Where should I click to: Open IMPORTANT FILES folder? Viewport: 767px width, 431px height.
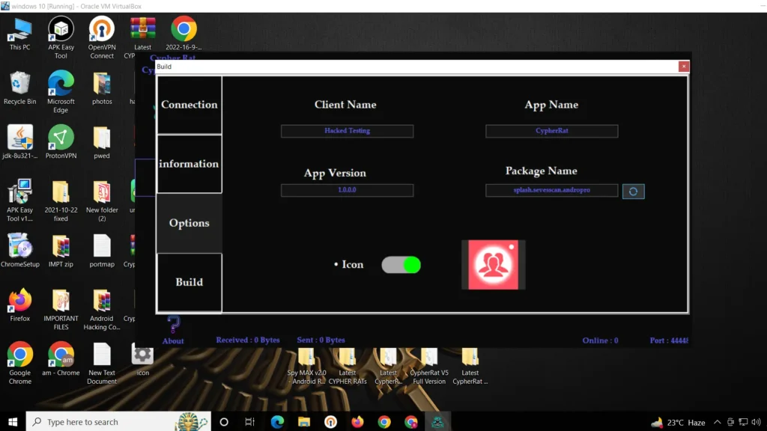pyautogui.click(x=61, y=309)
